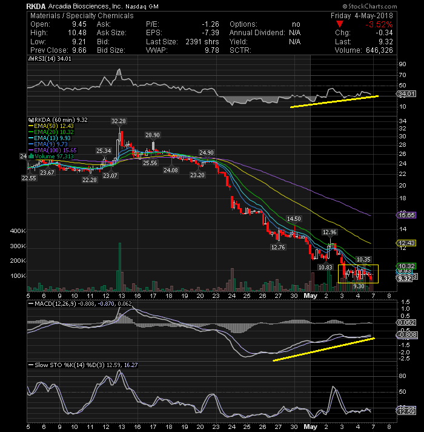The width and height of the screenshot is (424, 432).
Task: Click the red down-triangle change indicator
Action: (340, 24)
